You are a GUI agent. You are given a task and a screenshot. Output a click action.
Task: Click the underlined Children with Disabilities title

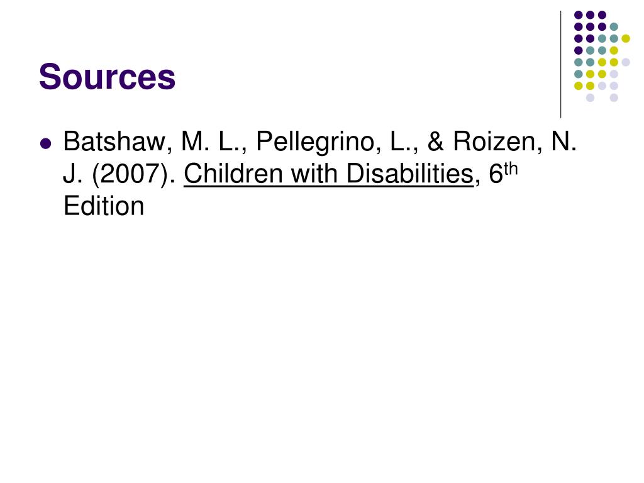click(328, 174)
